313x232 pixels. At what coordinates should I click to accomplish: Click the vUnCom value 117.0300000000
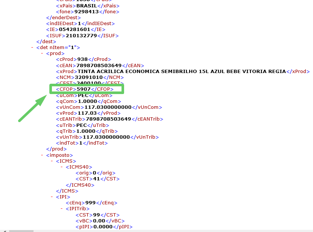point(108,107)
